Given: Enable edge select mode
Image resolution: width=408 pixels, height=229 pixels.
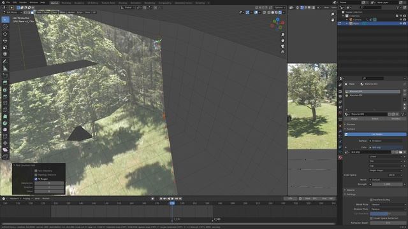Looking at the screenshot, I should coord(29,12).
